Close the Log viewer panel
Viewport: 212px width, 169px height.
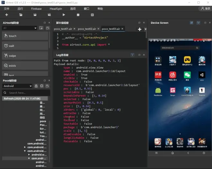coord(144,55)
